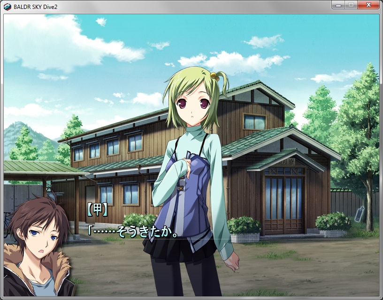Click the dialogue text 「……そうきたか。
Screen dimensions: 383x300
coord(133,231)
